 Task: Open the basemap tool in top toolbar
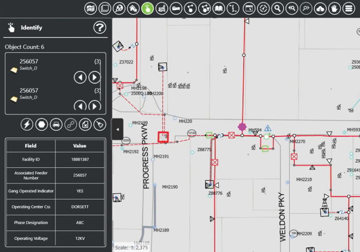click(x=90, y=8)
